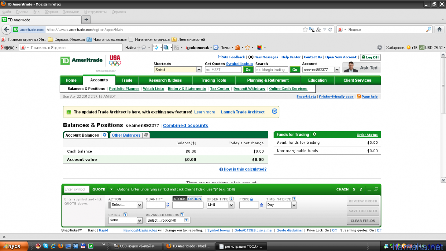
Task: Click the dollar sign icon in SnapTicket
Action: (x=354, y=189)
